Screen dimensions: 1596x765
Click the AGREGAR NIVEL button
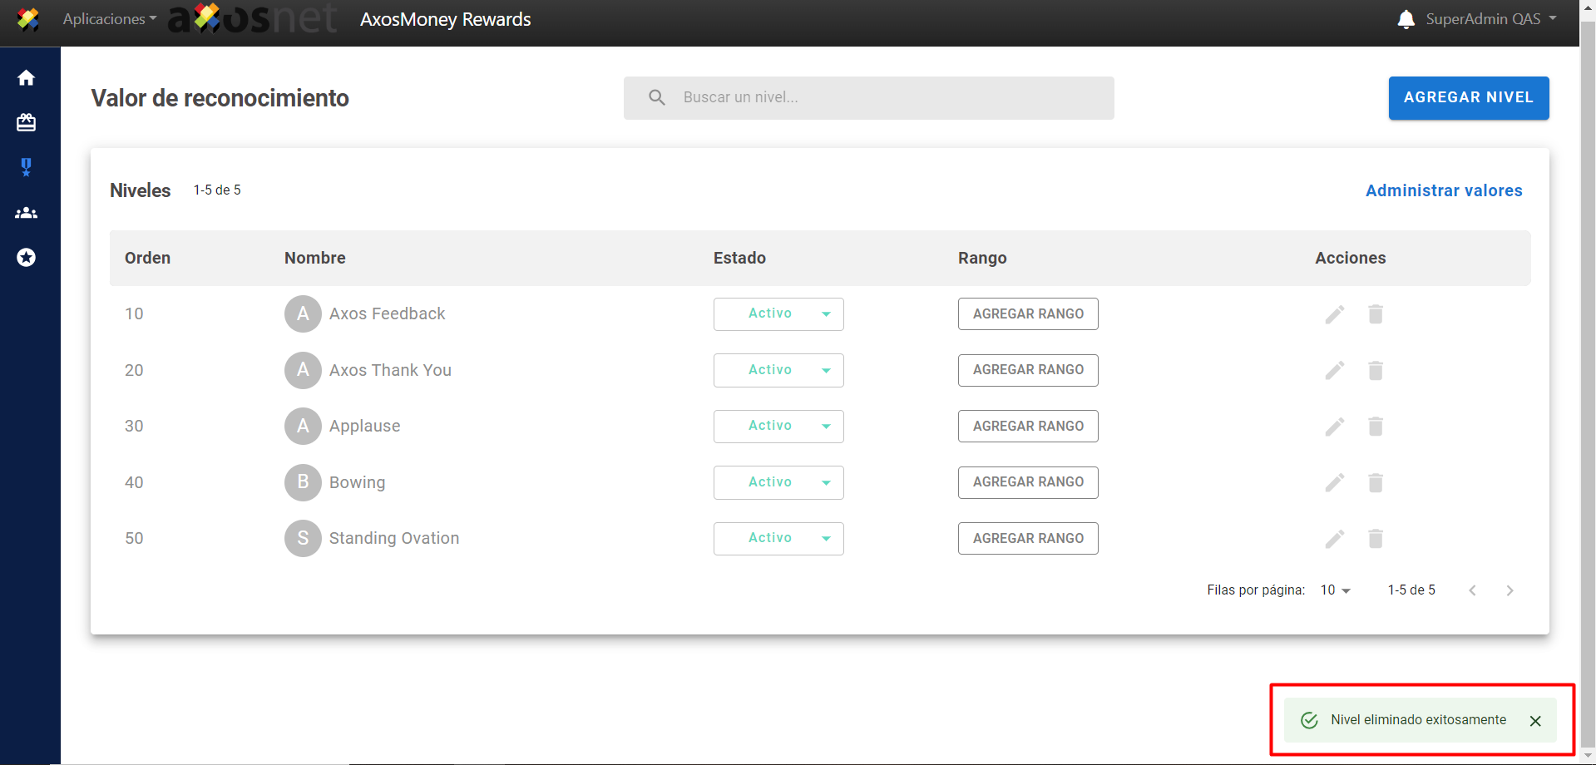1468,98
